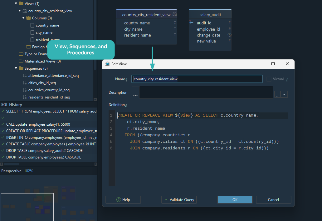
Task: Click the clock type icon beside change_date
Action: click(x=229, y=35)
